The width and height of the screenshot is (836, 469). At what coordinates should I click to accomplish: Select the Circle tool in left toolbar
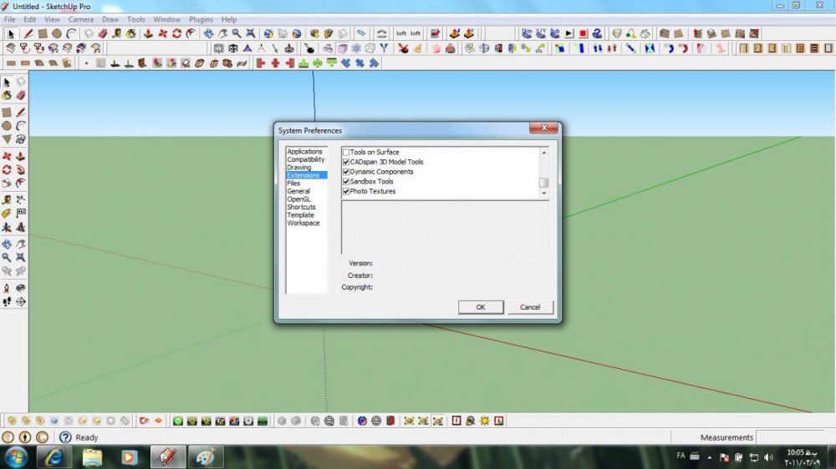(7, 125)
